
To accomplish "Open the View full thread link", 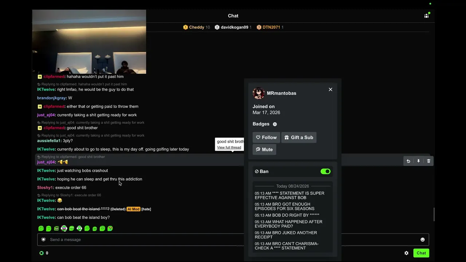I will click(229, 147).
